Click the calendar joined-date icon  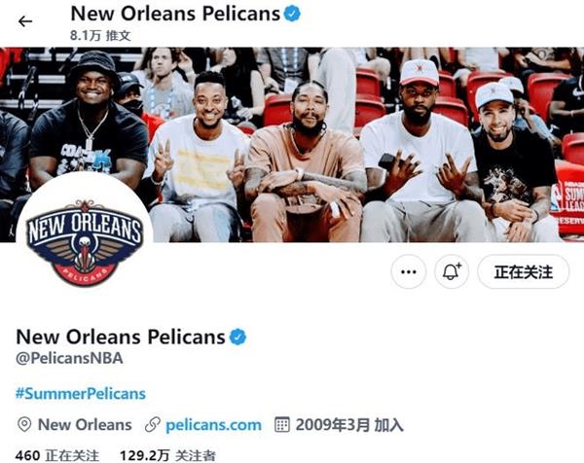point(282,425)
